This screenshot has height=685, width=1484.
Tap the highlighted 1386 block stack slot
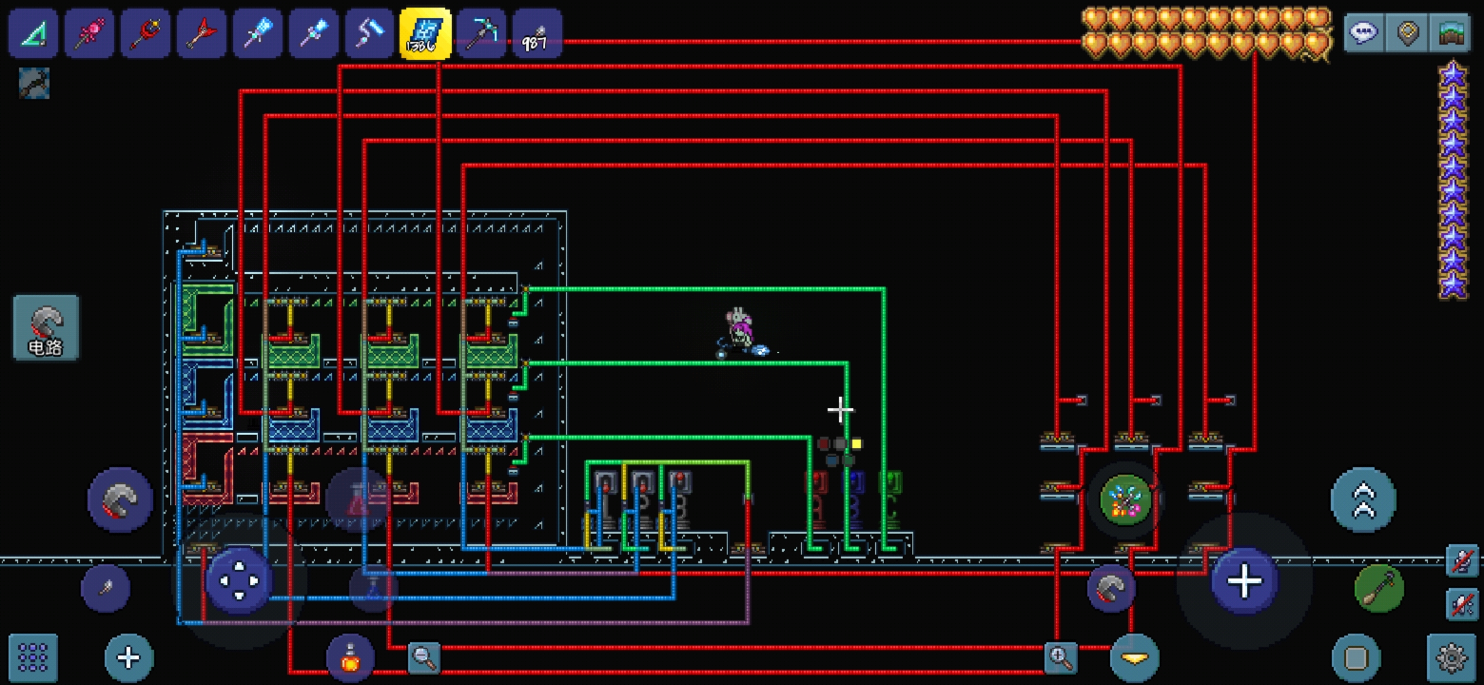click(x=426, y=33)
